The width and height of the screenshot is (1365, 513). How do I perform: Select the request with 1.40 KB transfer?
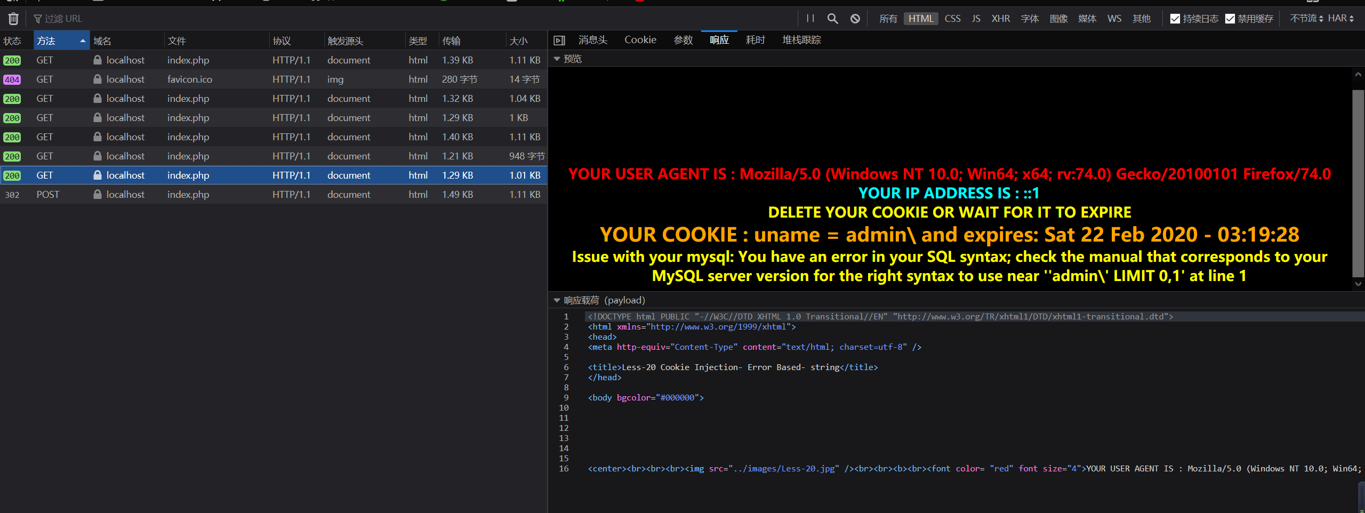point(274,137)
